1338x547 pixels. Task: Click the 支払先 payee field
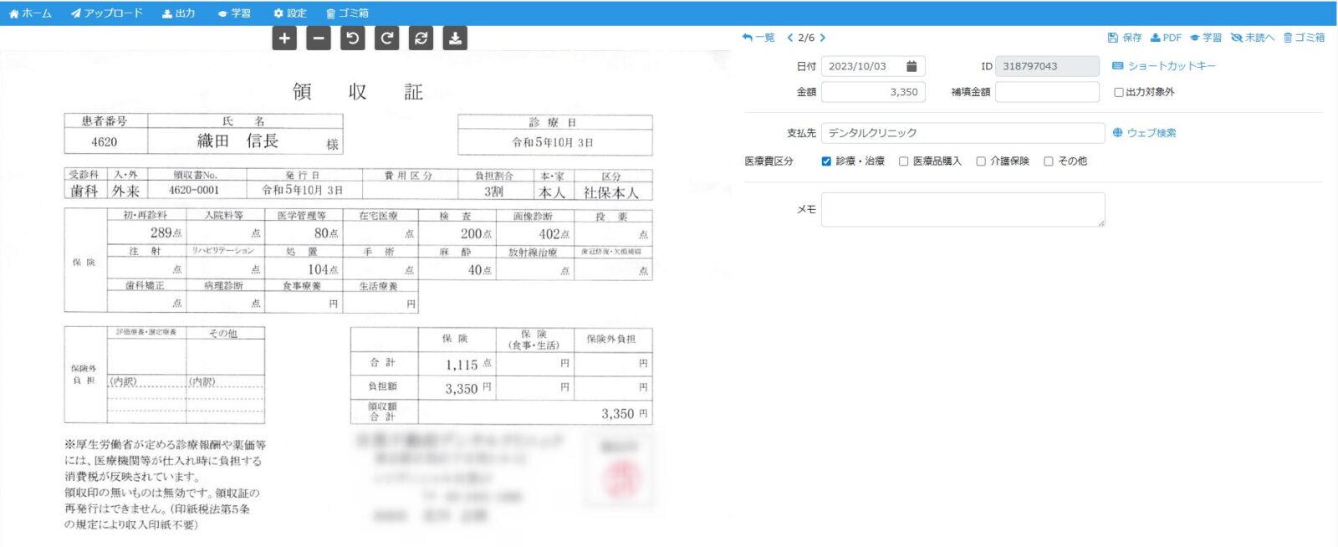[963, 133]
